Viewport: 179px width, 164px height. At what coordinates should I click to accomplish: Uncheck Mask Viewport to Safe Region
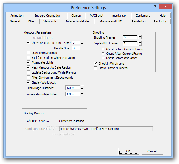[x=28, y=67]
